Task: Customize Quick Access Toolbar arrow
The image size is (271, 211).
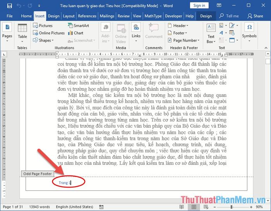Action: (39, 6)
